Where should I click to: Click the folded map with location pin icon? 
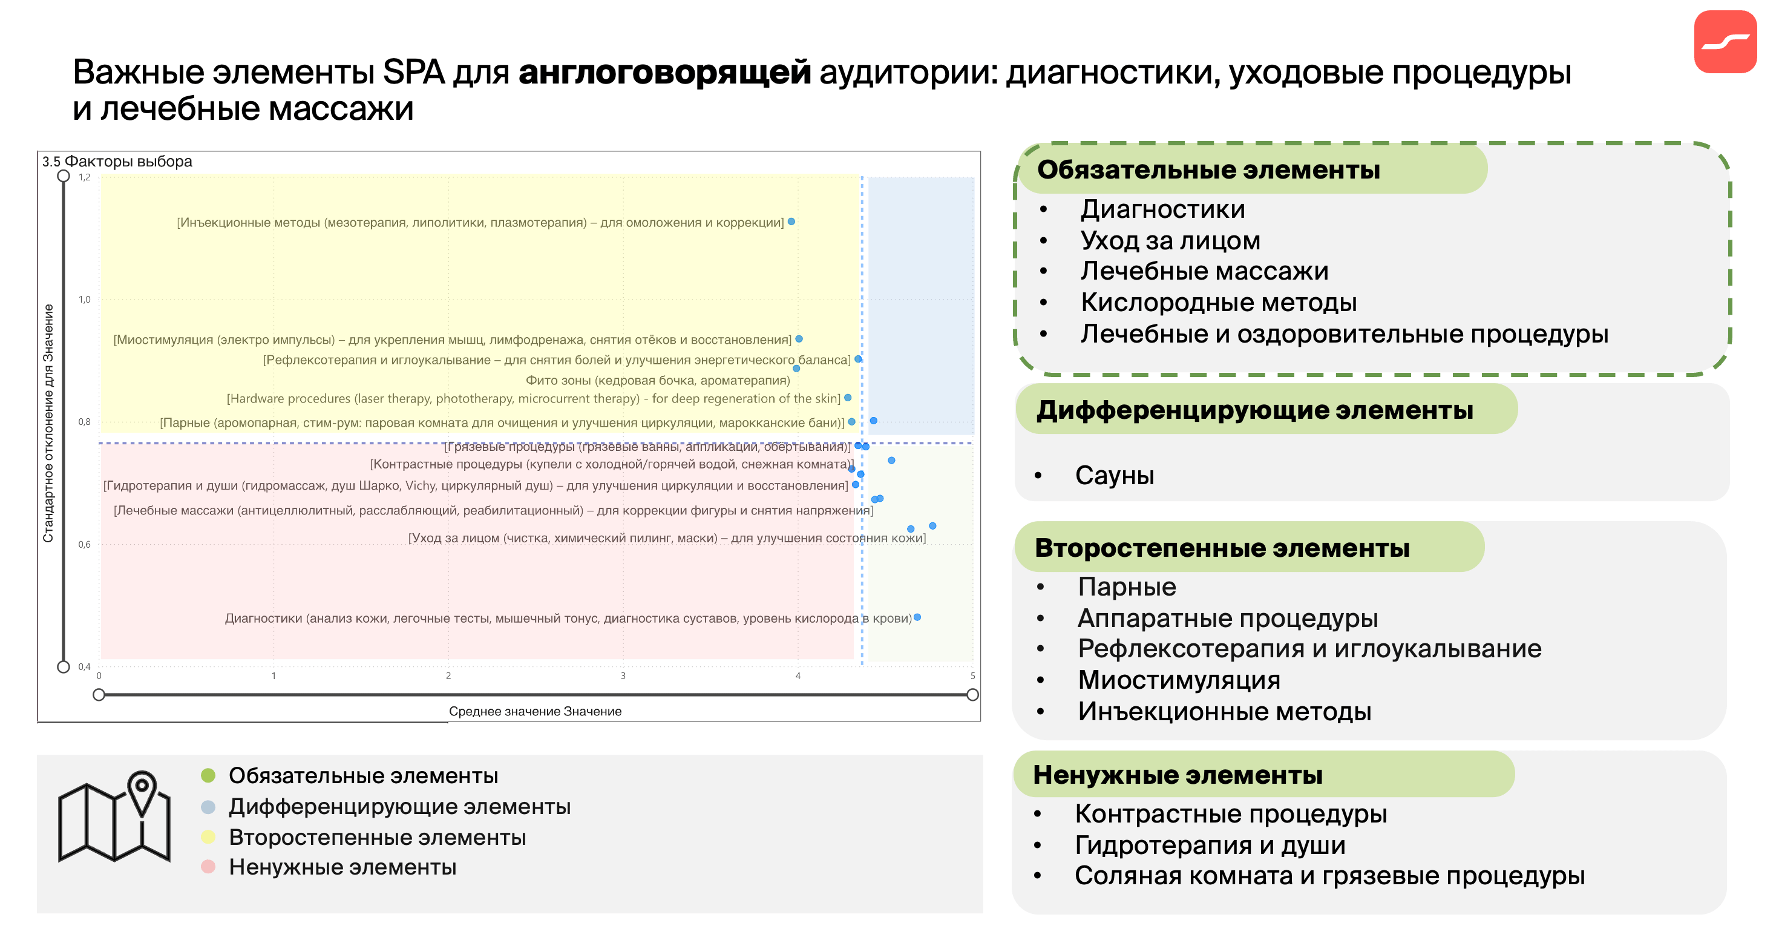point(114,816)
